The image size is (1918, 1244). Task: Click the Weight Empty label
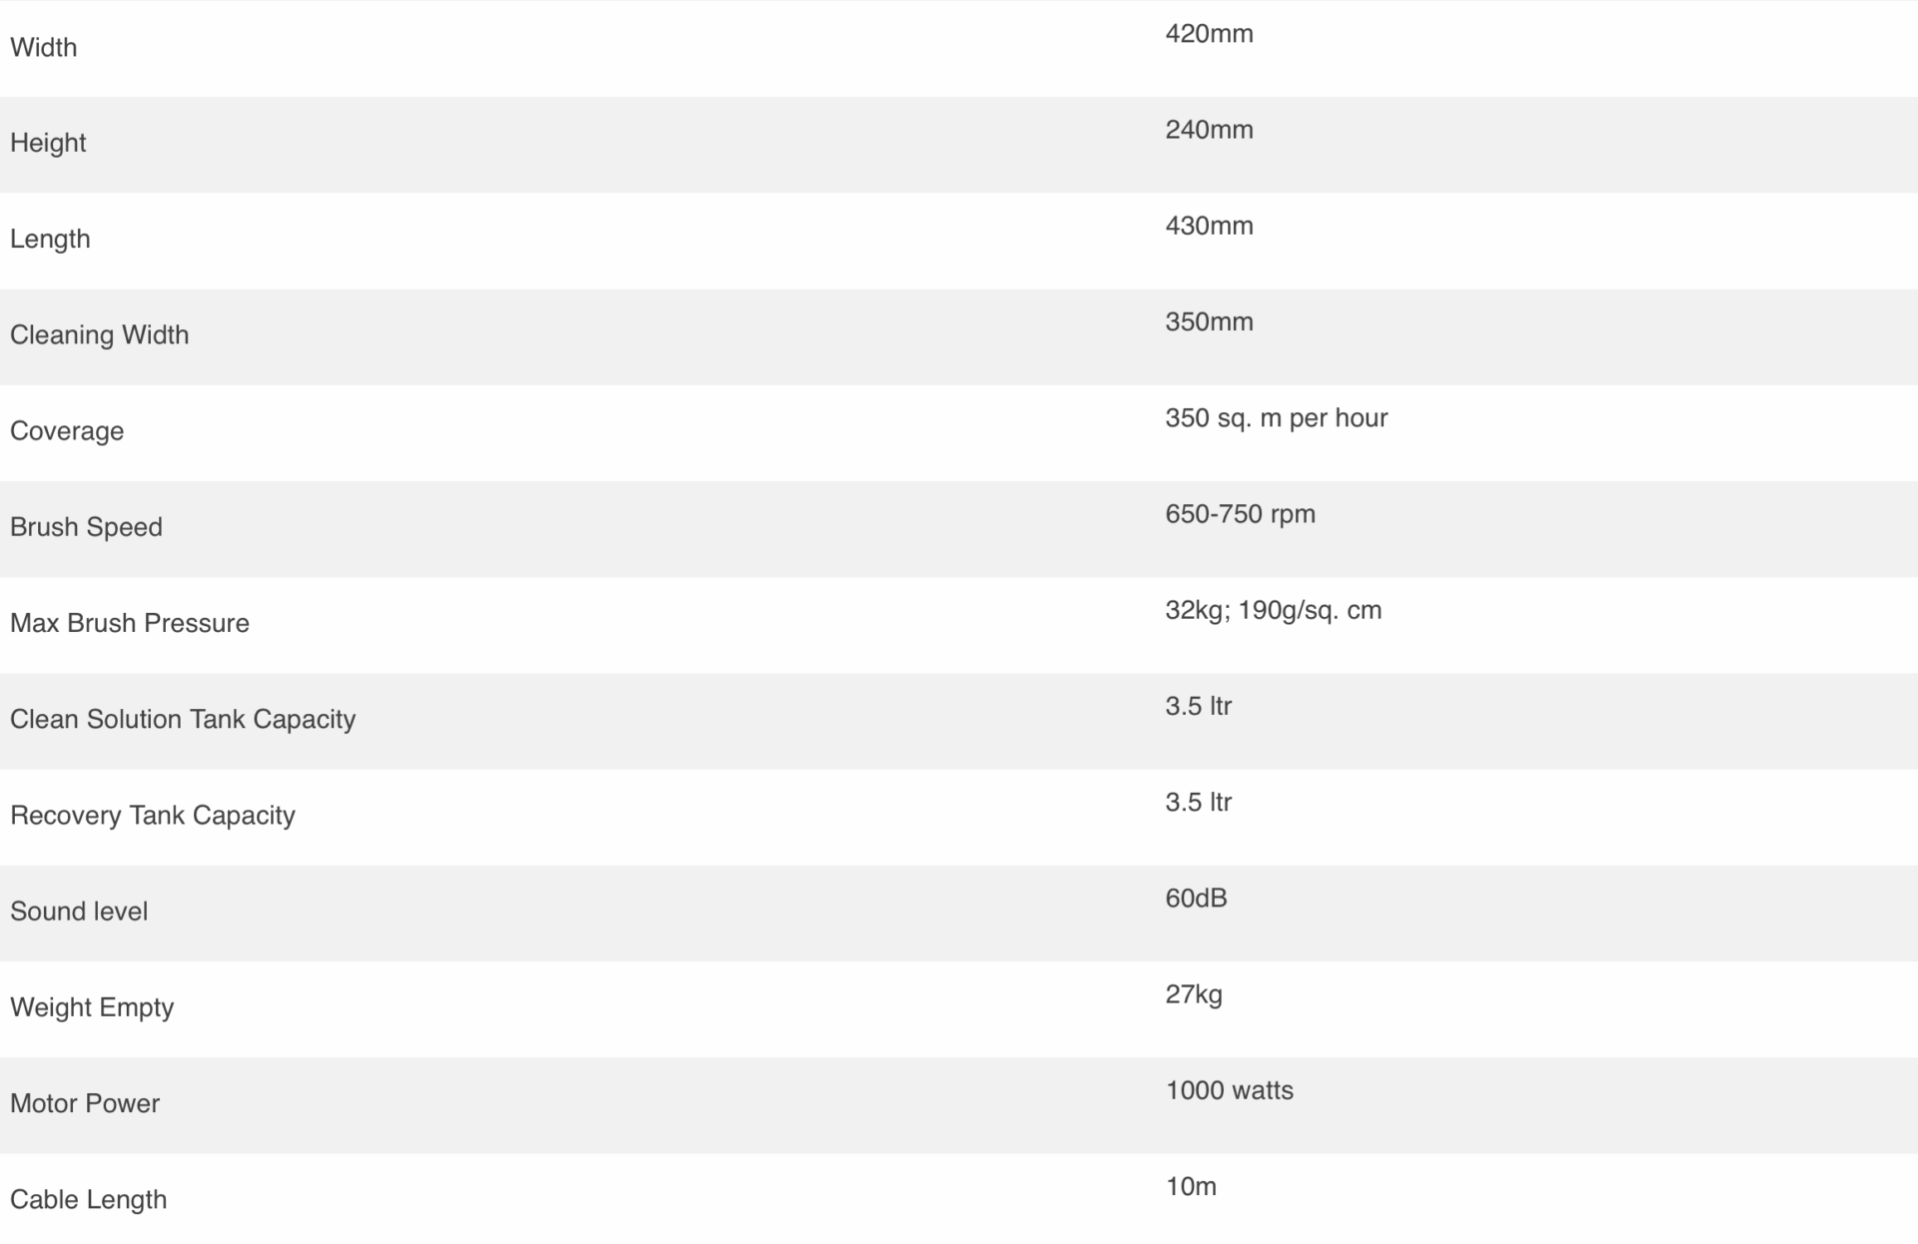(92, 1007)
